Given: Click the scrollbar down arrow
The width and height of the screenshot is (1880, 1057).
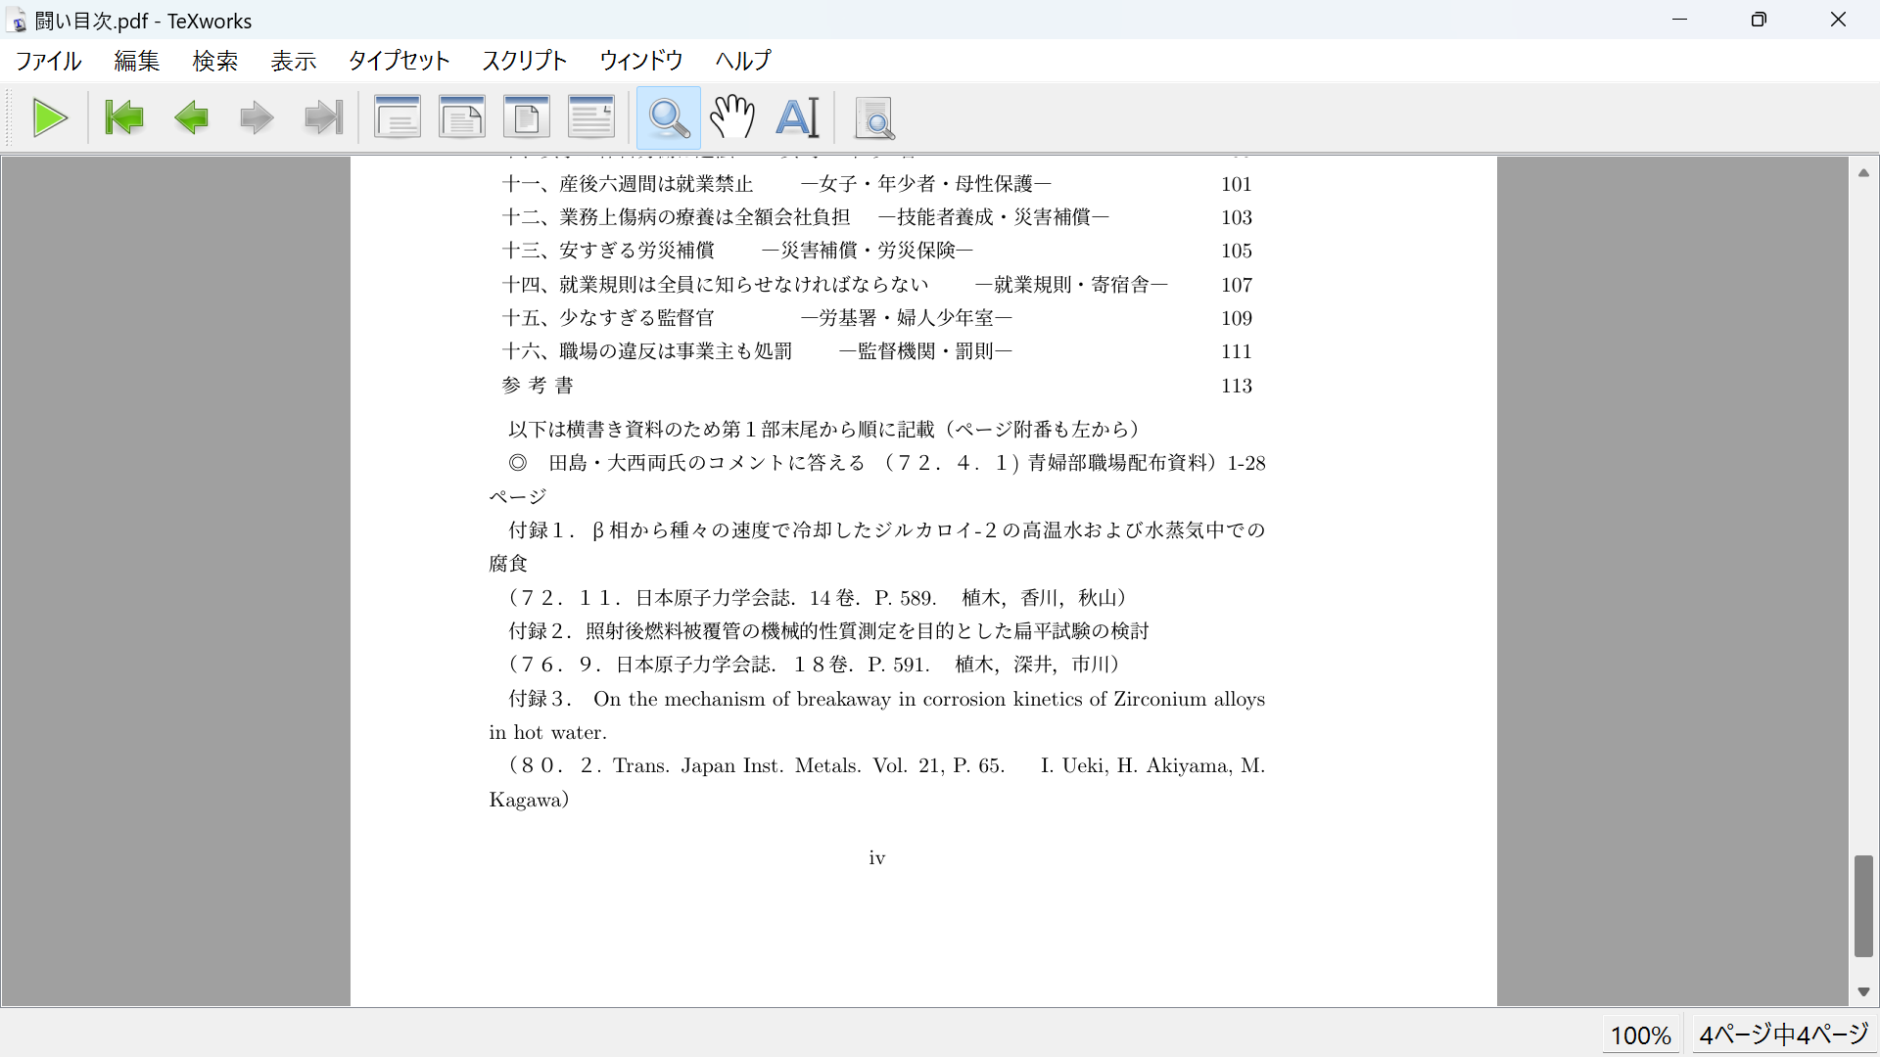Looking at the screenshot, I should coord(1863,991).
